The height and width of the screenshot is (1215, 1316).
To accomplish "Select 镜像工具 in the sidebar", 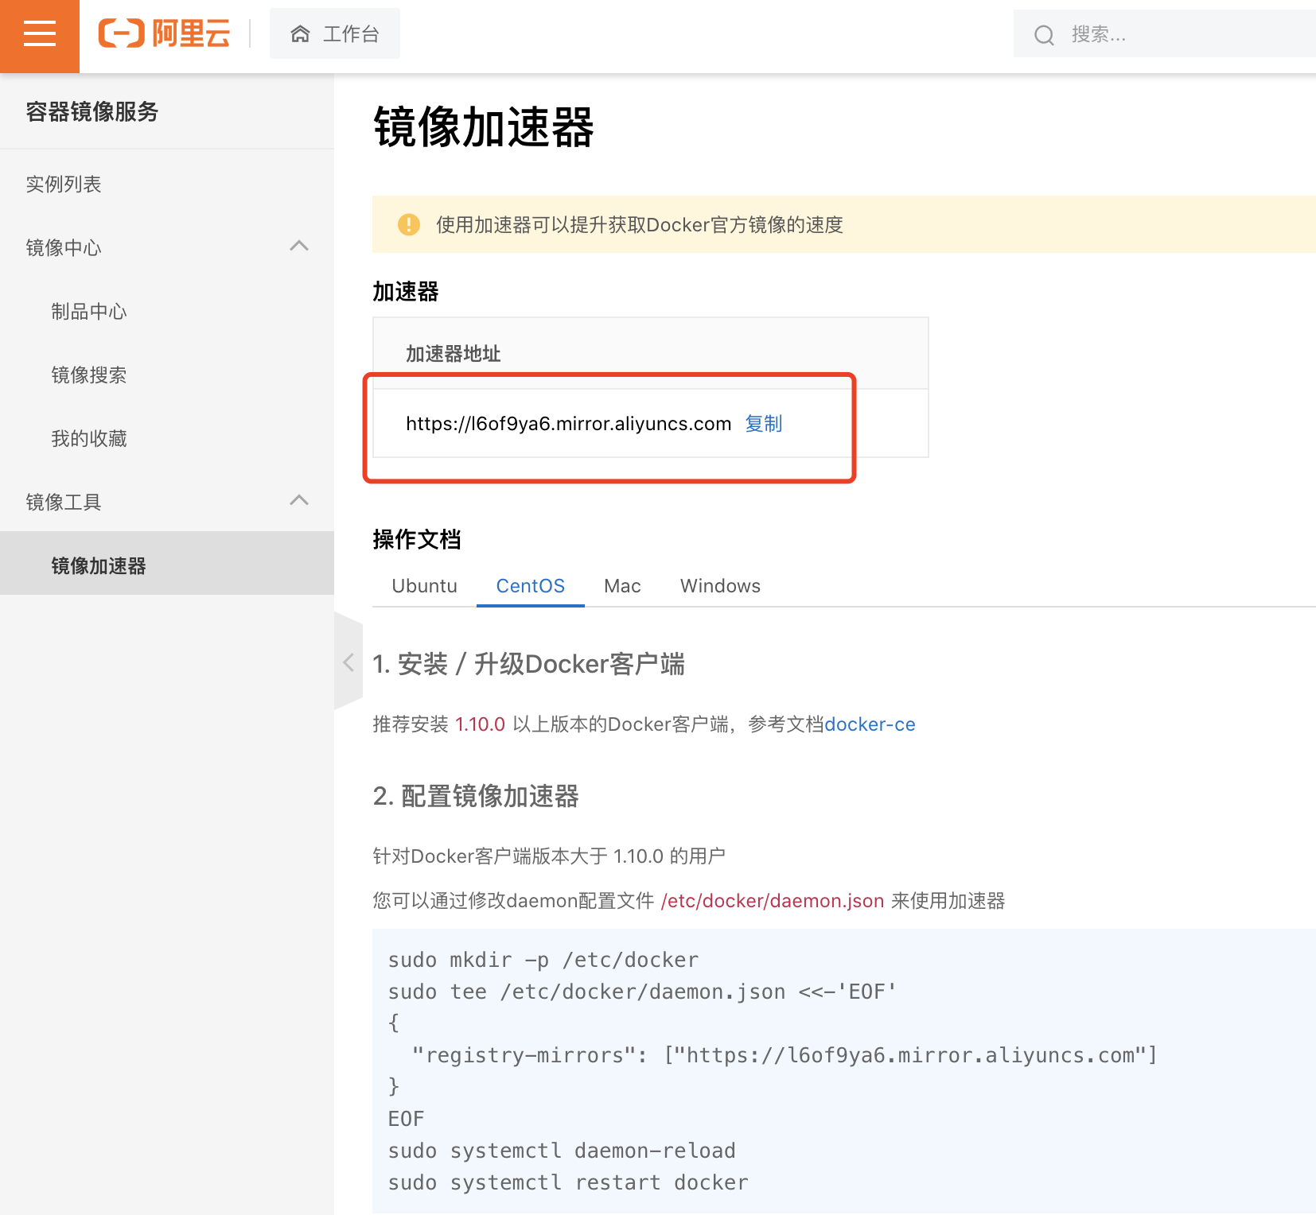I will click(64, 503).
